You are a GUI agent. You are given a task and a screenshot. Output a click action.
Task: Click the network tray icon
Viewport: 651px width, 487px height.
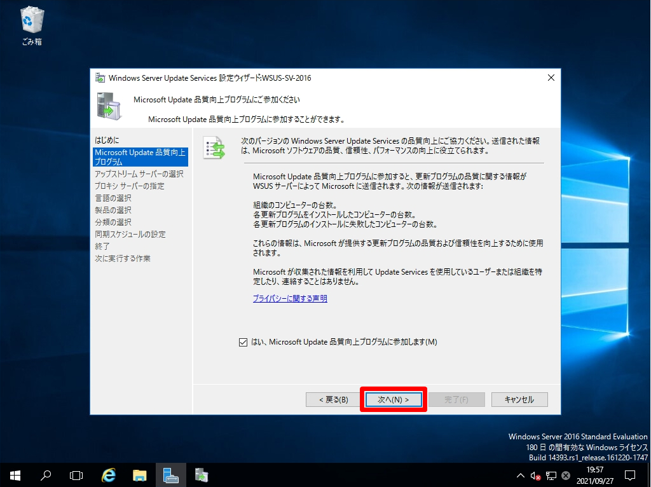pos(551,476)
